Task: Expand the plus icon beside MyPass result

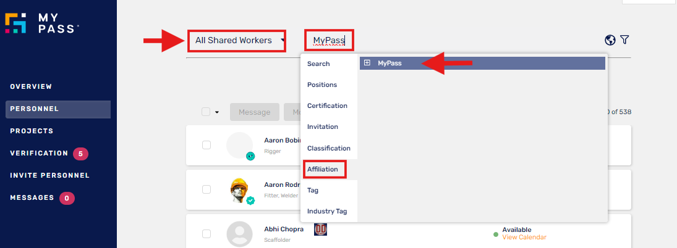Action: click(367, 63)
